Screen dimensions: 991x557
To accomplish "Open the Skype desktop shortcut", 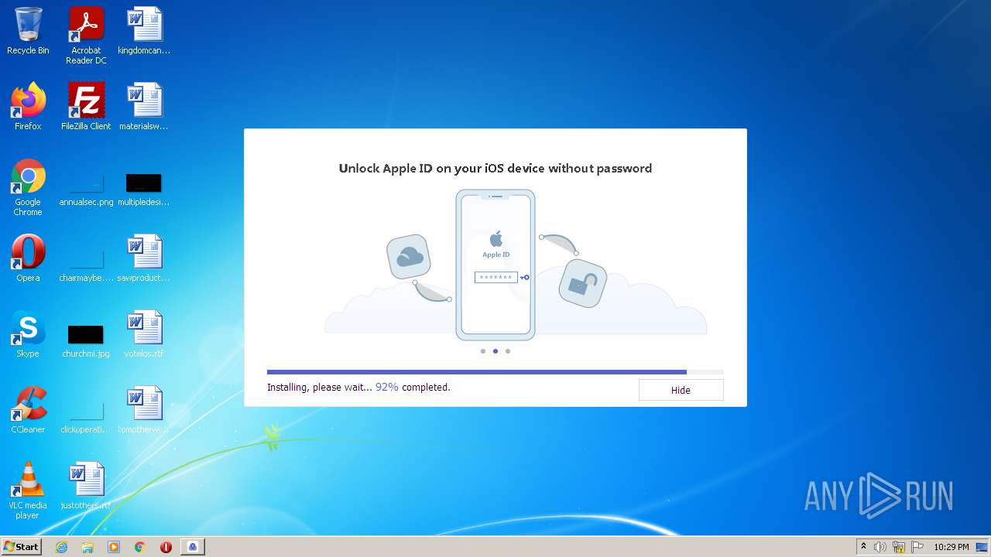I will 28,334.
